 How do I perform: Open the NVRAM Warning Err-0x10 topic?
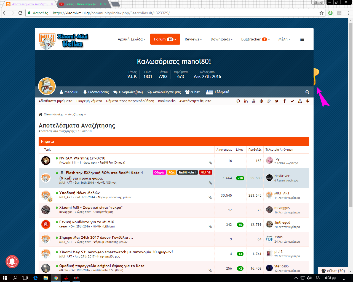tap(82, 158)
